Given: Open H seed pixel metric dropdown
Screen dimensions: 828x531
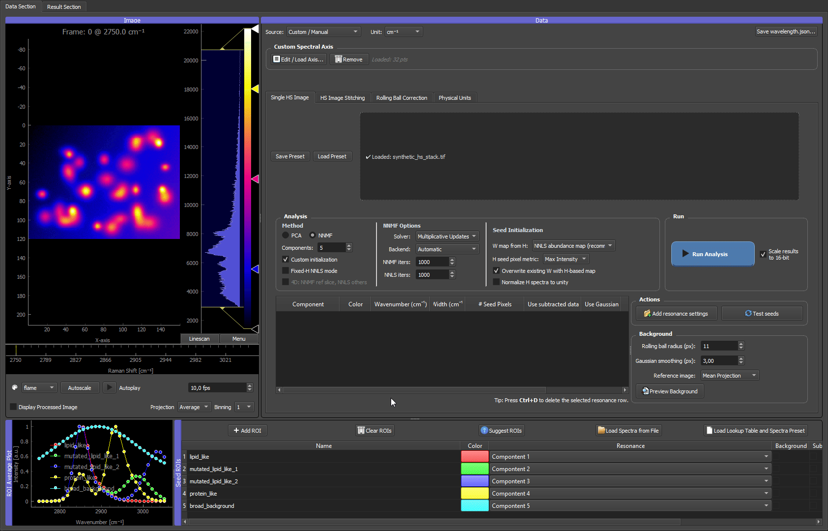Looking at the screenshot, I should click(x=566, y=259).
